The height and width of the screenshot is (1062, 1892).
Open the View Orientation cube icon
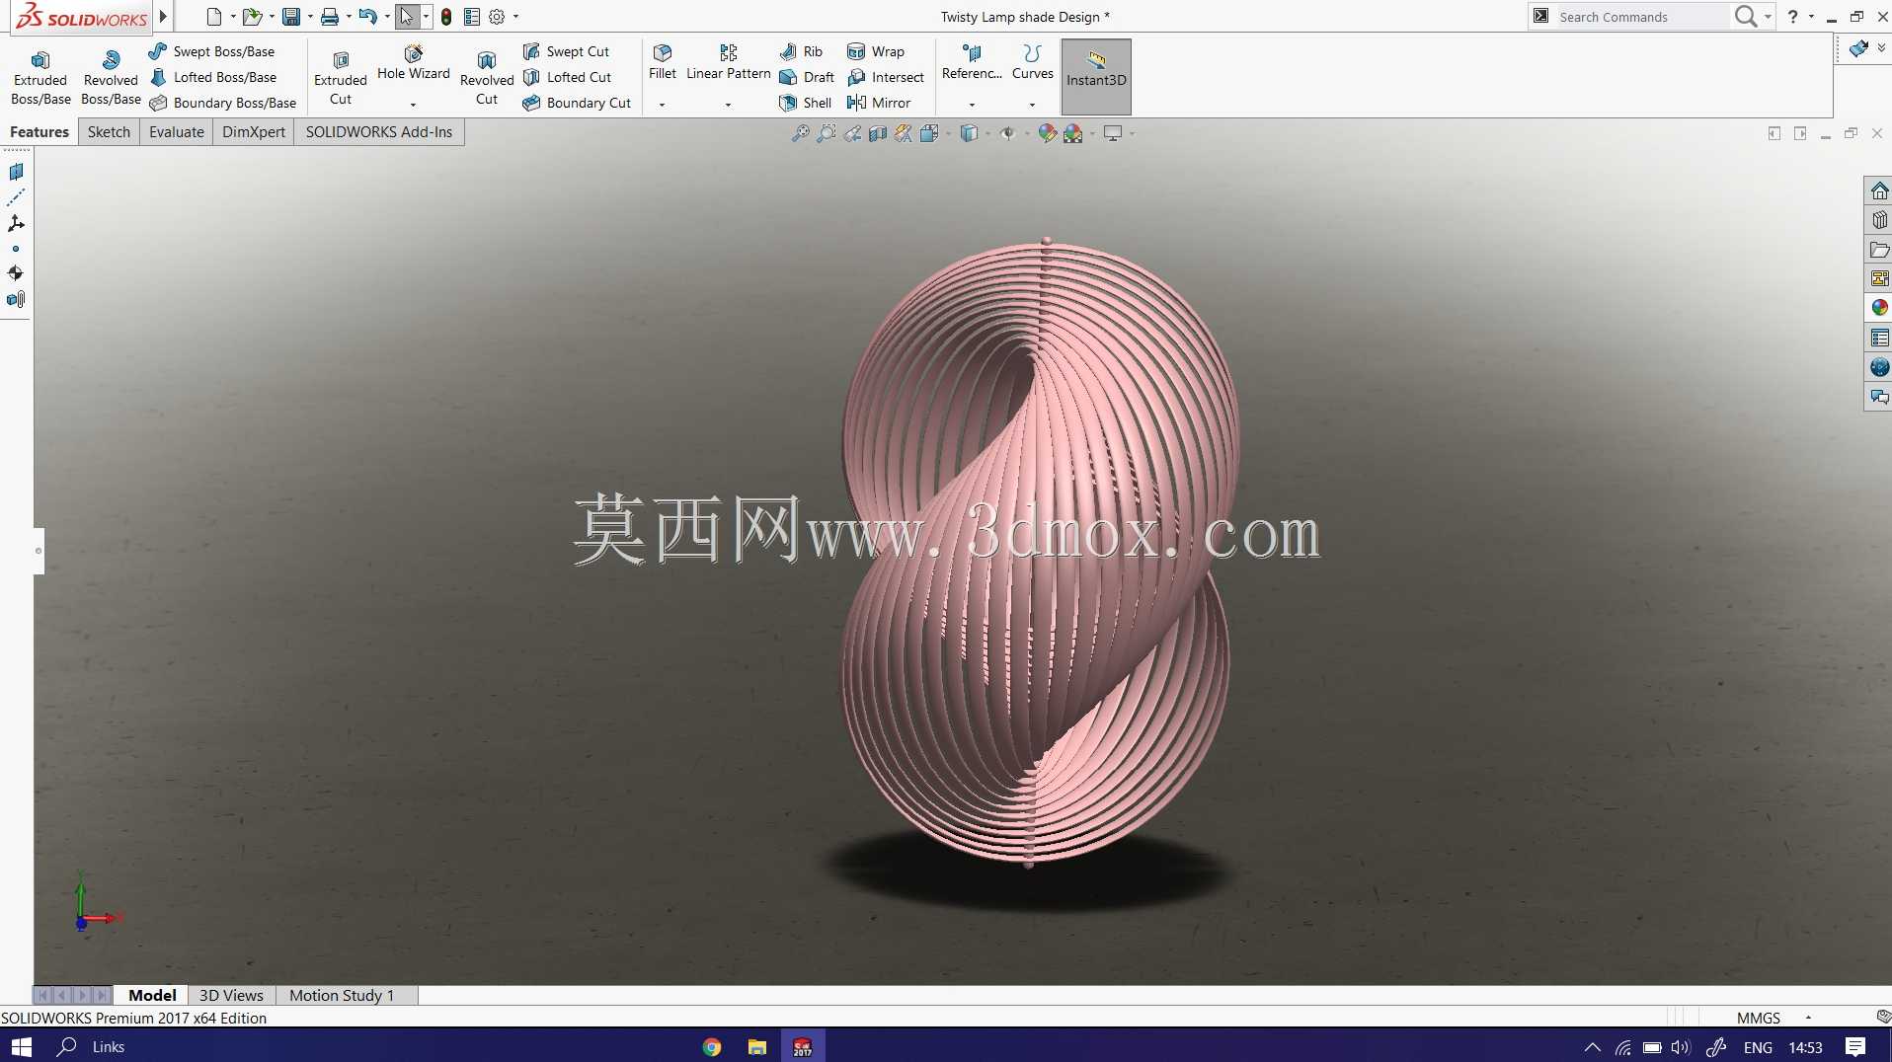[929, 133]
